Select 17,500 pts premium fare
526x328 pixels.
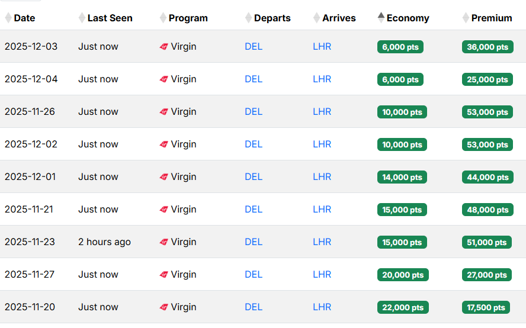486,307
